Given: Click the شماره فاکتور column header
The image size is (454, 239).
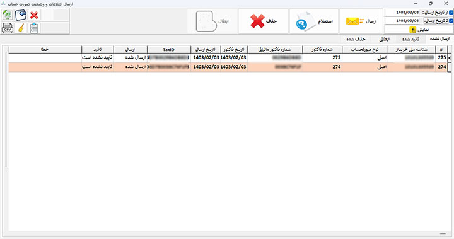Looking at the screenshot, I should [x=322, y=50].
